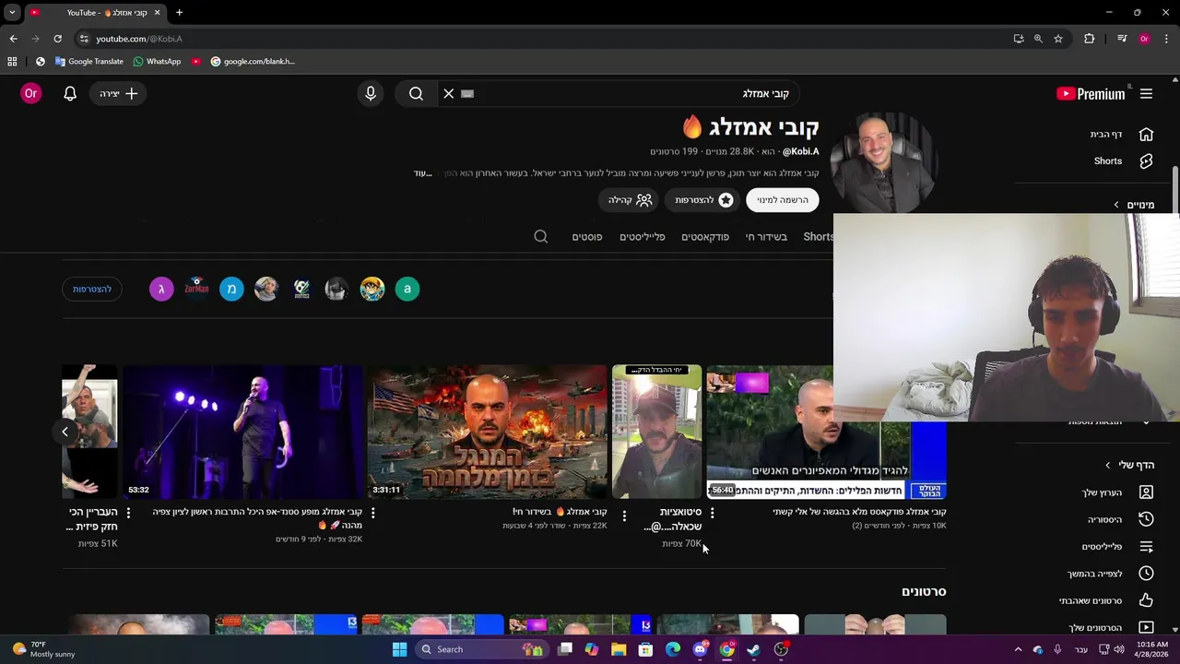The height and width of the screenshot is (664, 1180).
Task: Open Chrome apps grid in bookmarks bar
Action: click(12, 61)
